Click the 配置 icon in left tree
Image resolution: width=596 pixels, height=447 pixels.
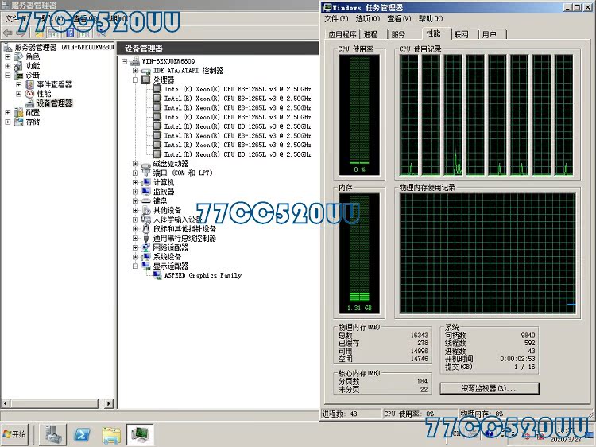[18, 113]
